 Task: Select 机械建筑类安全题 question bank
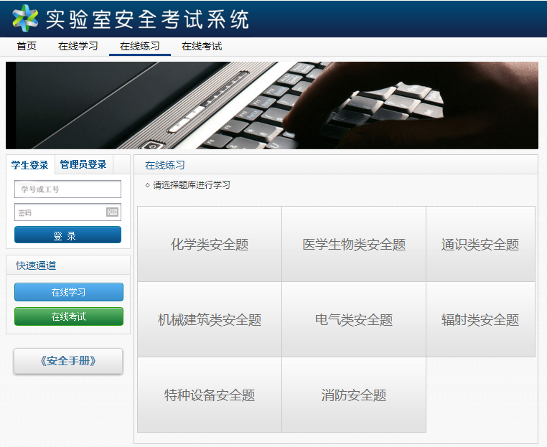click(x=210, y=319)
